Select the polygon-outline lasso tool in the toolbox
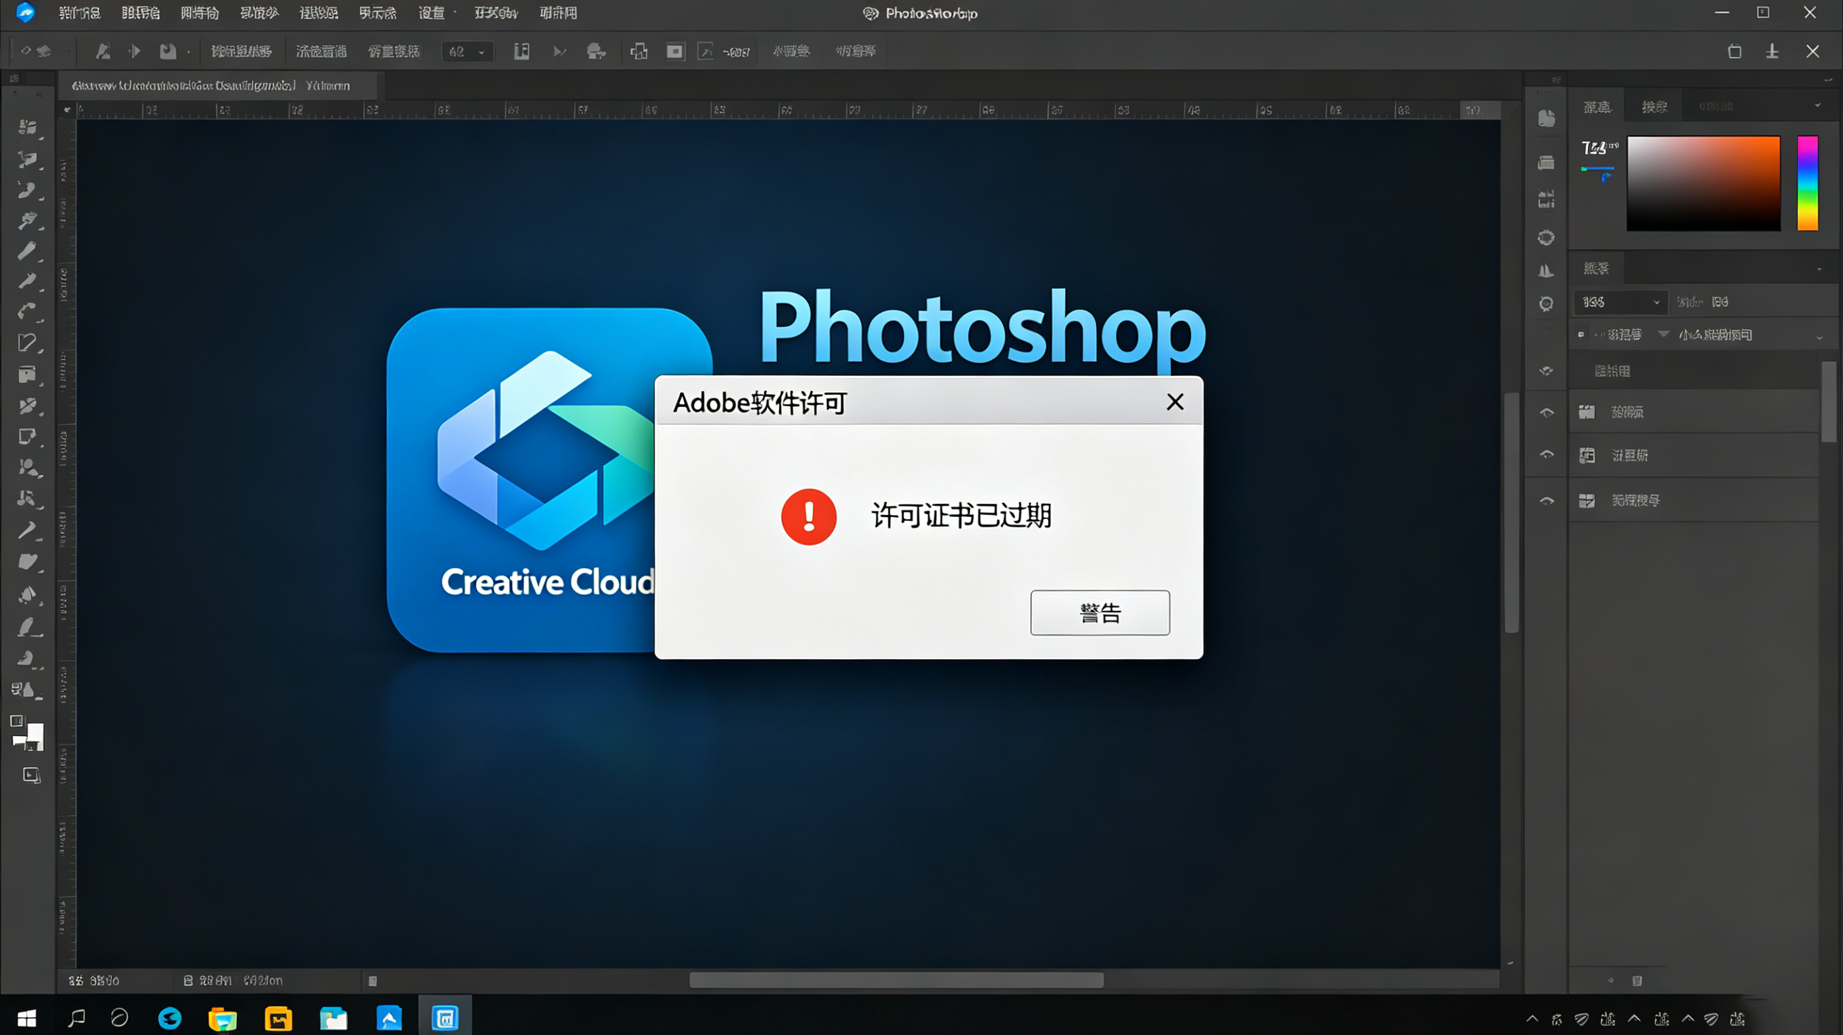Image resolution: width=1843 pixels, height=1035 pixels. 28,343
